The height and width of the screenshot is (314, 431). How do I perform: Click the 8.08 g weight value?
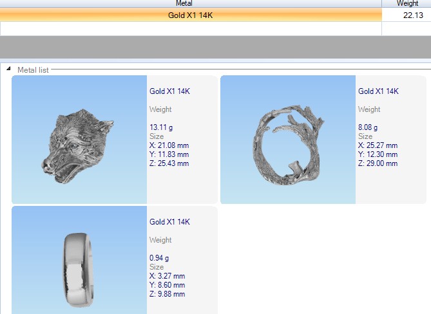(x=368, y=127)
